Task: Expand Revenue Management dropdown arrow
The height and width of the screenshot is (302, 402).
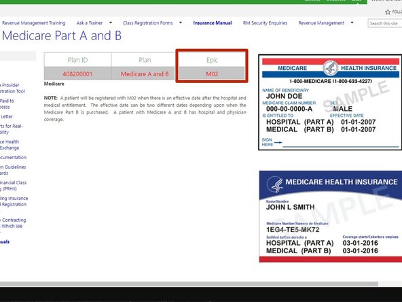Action: [352, 22]
